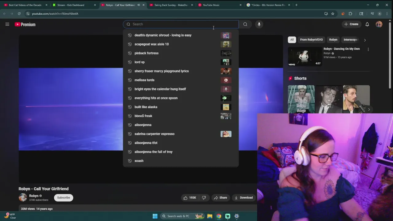
Task: Select suggestion "everything hits at once spoon"
Action: [x=181, y=98]
